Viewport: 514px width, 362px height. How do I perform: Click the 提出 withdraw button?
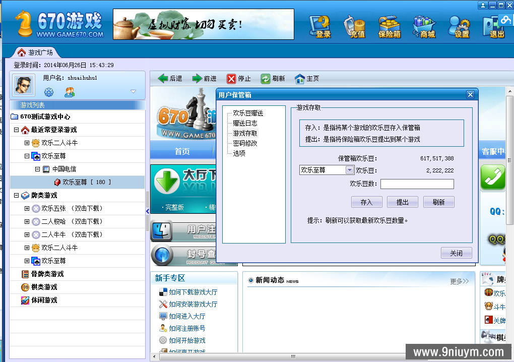[x=403, y=202]
